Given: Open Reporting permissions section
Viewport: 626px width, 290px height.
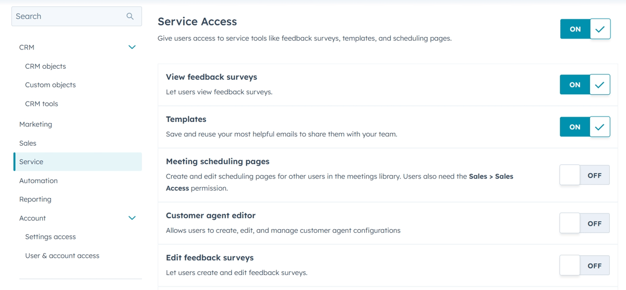Looking at the screenshot, I should click(35, 199).
